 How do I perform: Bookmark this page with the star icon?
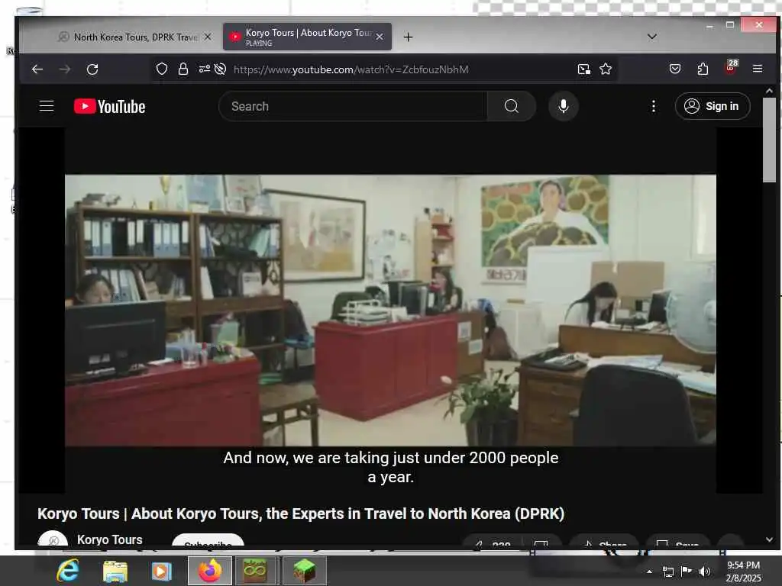pyautogui.click(x=606, y=69)
